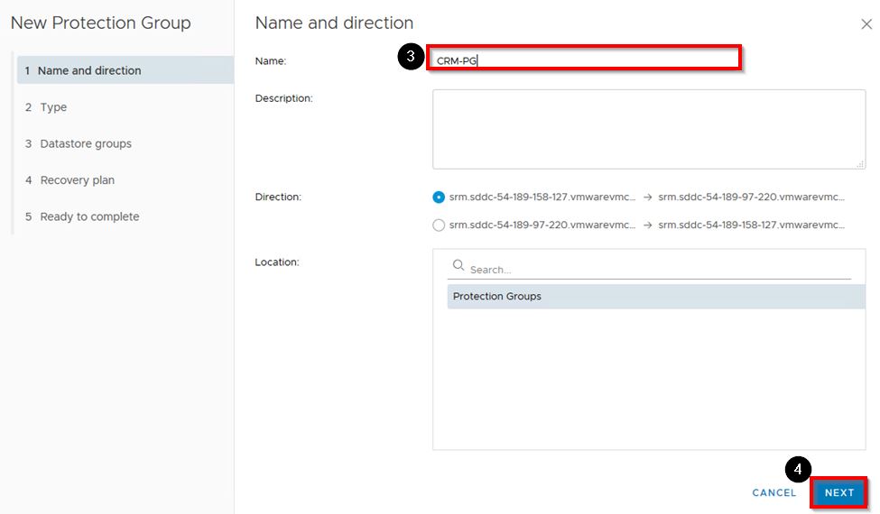Click the black step 3 callout marker
Viewport: 880px width, 514px height.
point(411,58)
